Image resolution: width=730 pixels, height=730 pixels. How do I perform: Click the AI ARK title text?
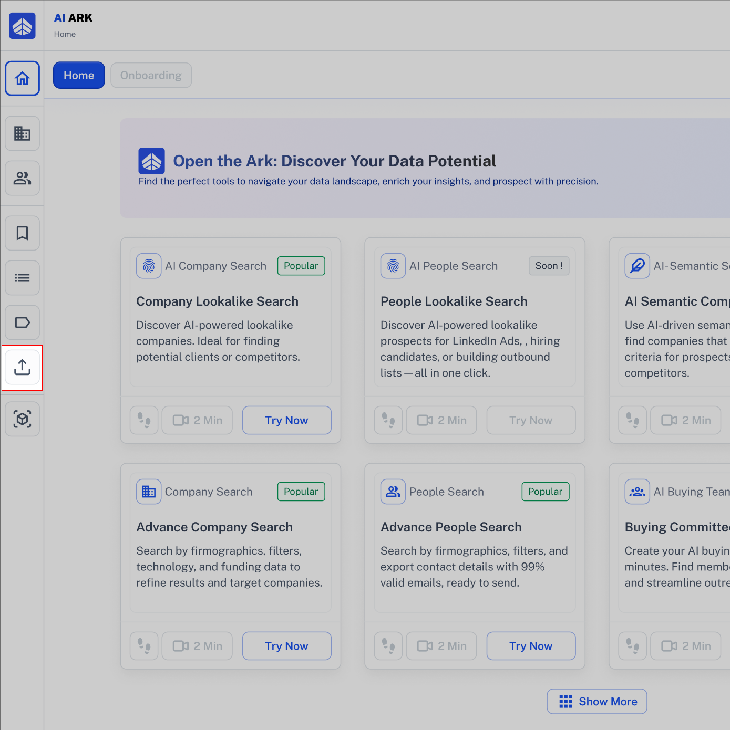coord(73,18)
